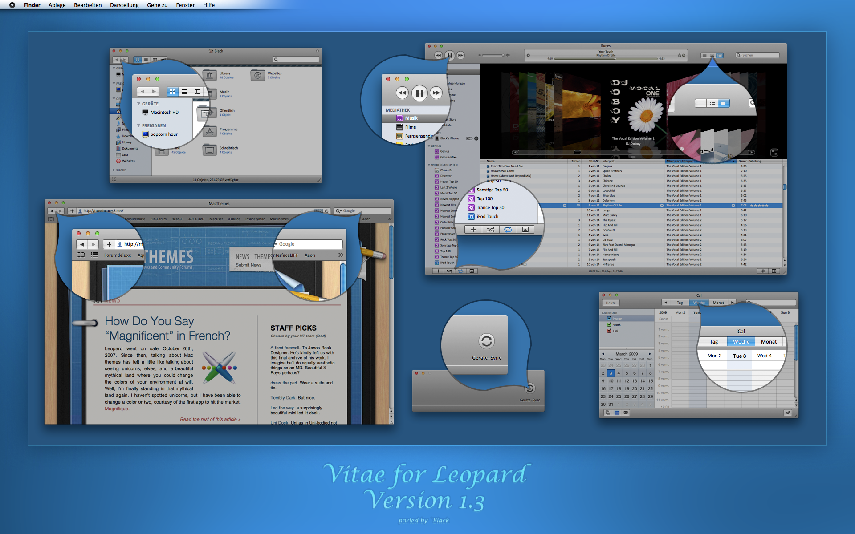The image size is (855, 534).
Task: Click the small add bookmark plus in Safari toolbar
Action: click(72, 211)
